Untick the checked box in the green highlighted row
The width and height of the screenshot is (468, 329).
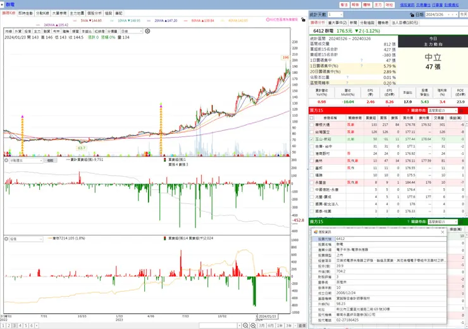(312, 139)
